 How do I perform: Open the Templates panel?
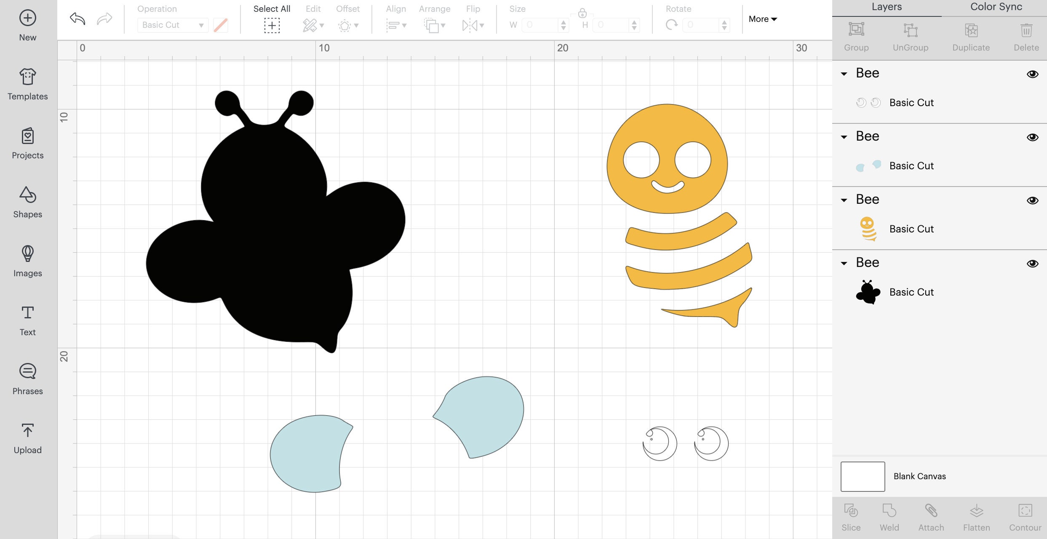pyautogui.click(x=27, y=84)
